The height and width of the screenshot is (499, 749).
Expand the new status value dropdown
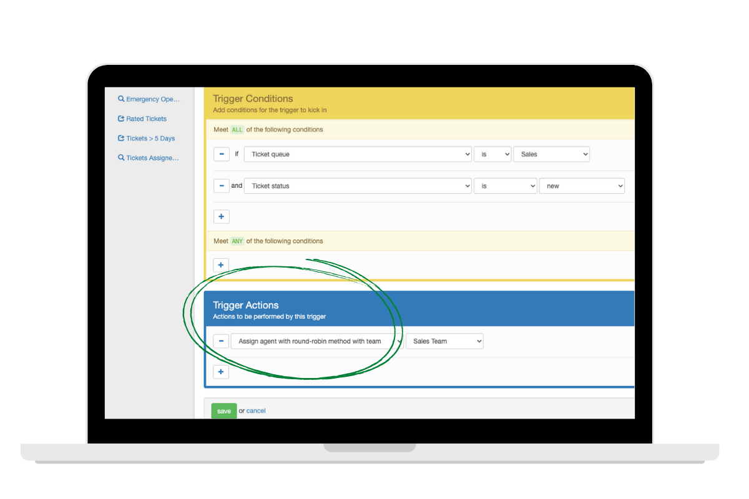(581, 186)
